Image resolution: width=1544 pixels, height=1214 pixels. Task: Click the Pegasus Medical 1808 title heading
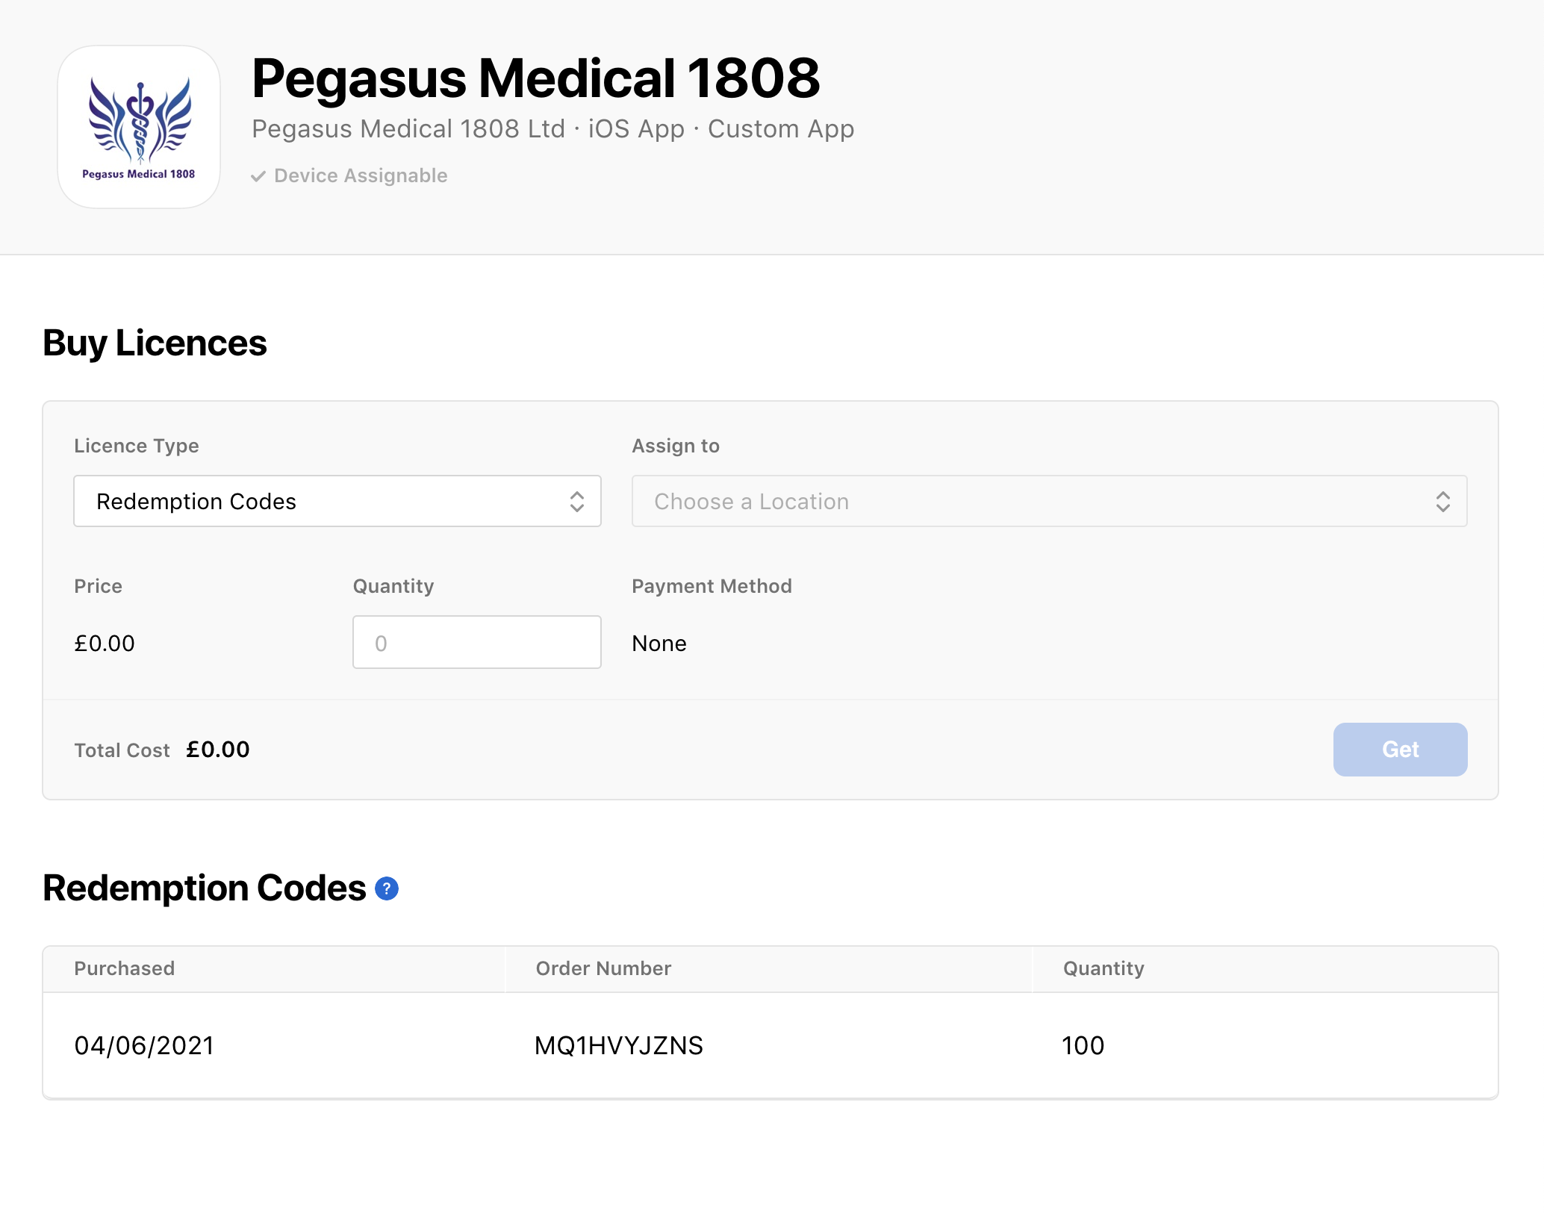click(x=535, y=78)
